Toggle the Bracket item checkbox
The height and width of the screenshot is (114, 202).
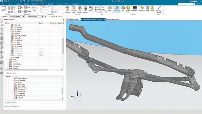(x=12, y=57)
